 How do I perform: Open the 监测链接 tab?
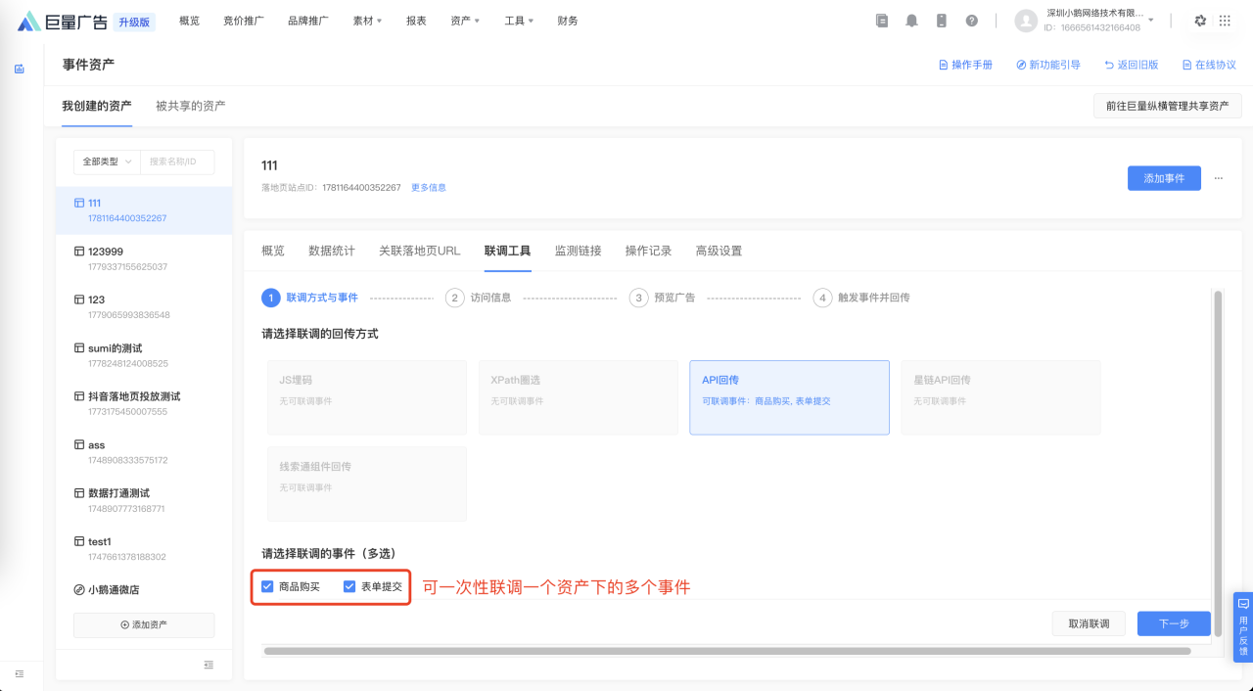tap(579, 251)
